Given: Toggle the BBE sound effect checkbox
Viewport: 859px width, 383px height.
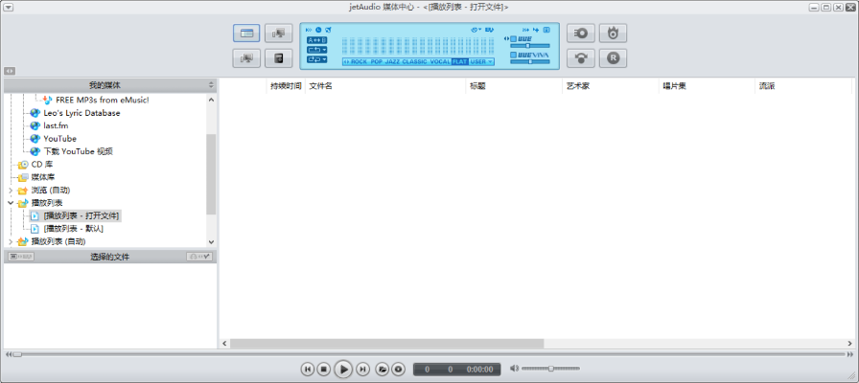Looking at the screenshot, I should [x=514, y=38].
